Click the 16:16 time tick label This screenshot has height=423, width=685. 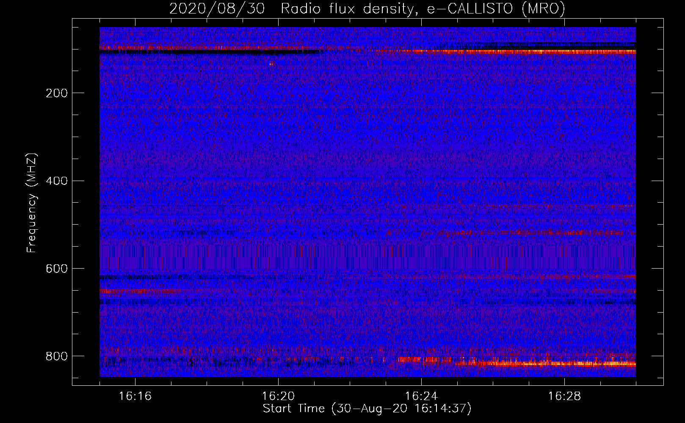tap(135, 396)
